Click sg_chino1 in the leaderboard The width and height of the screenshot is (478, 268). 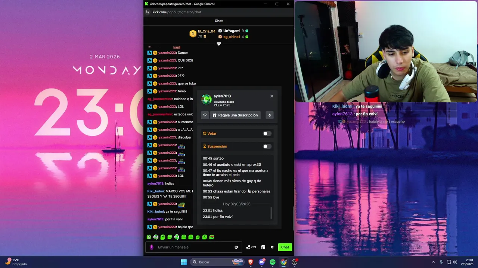(x=232, y=37)
